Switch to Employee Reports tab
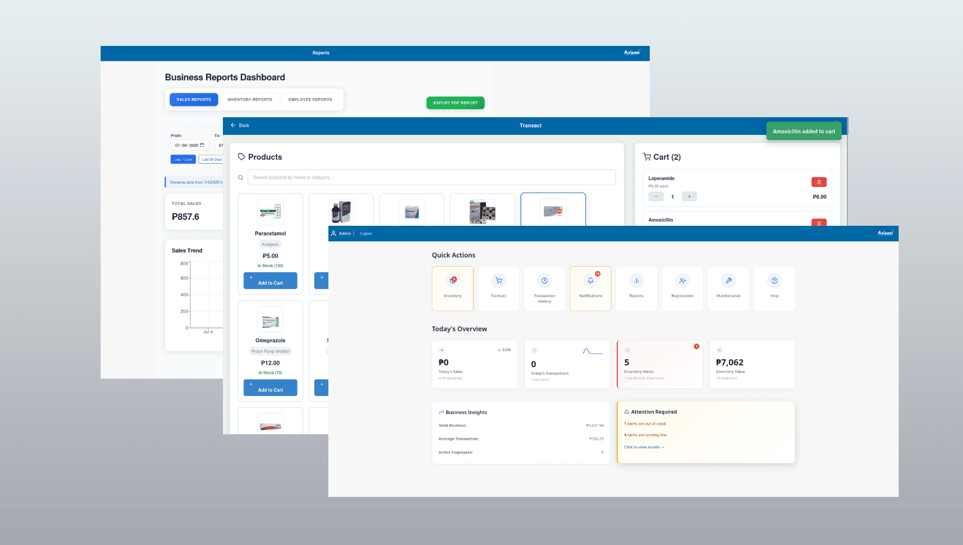963x545 pixels. coord(310,99)
